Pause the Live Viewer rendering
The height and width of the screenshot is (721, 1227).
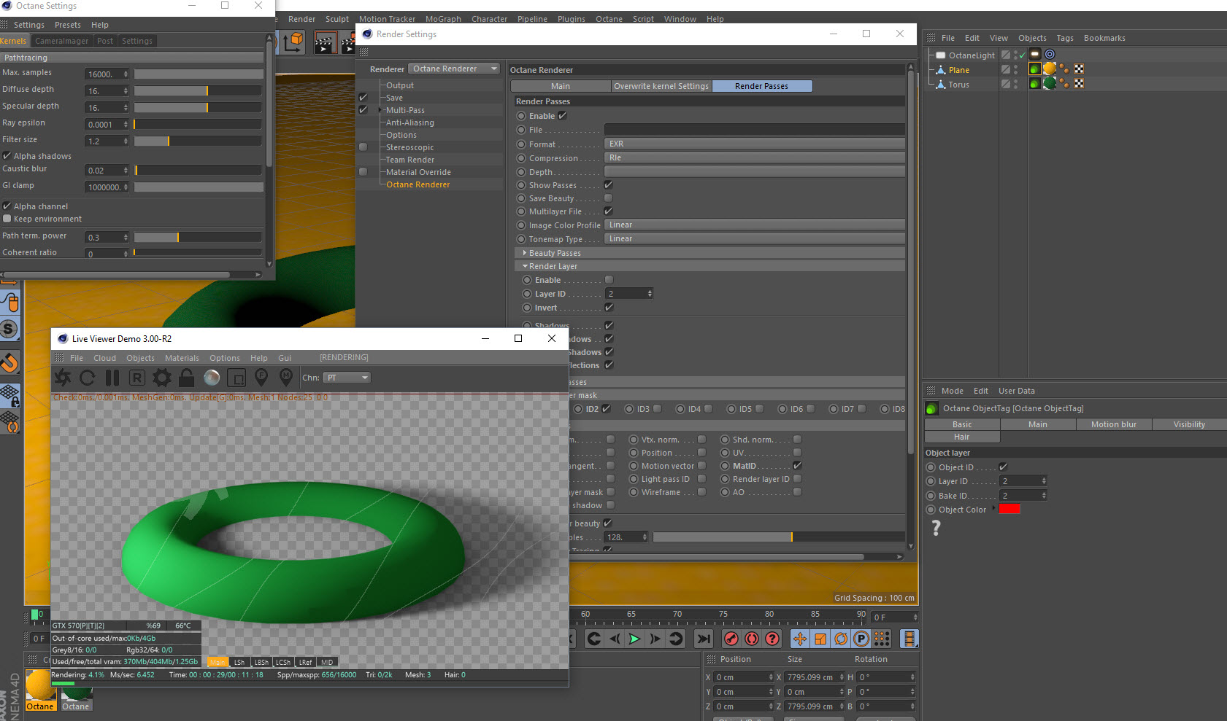pos(112,378)
